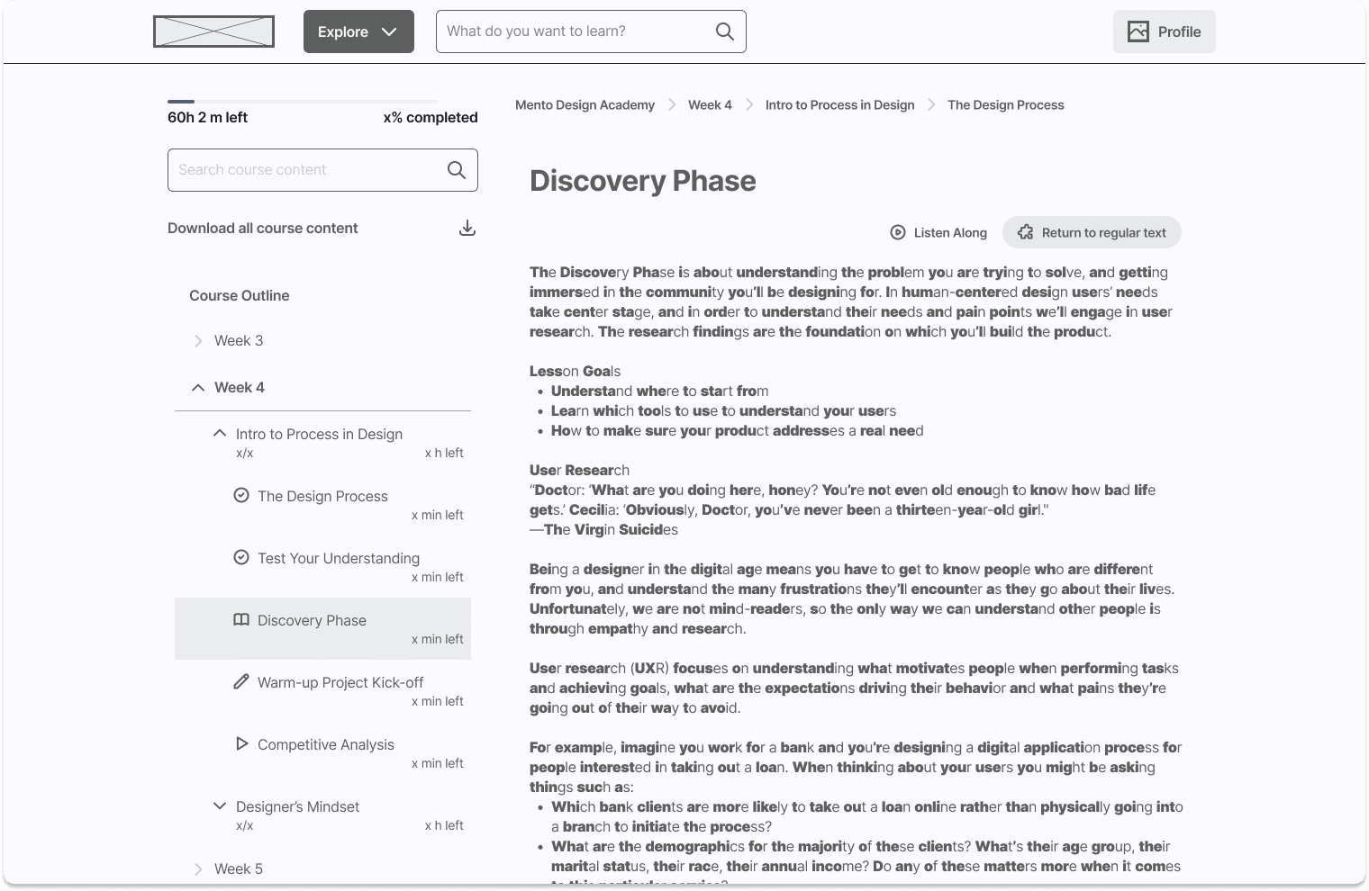Click the check icon beside The Design Process
This screenshot has width=1369, height=891.
coord(241,496)
